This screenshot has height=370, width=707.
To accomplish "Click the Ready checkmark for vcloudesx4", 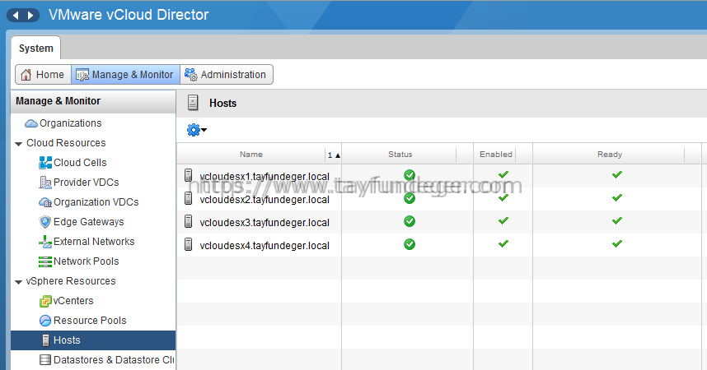I will [617, 243].
